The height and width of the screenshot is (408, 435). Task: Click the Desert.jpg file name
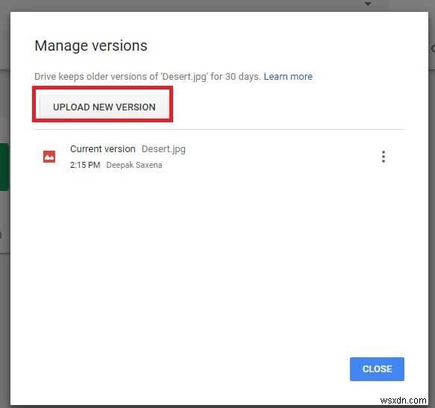tap(163, 149)
